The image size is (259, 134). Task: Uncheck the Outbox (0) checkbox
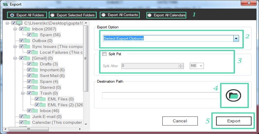tap(22, 41)
